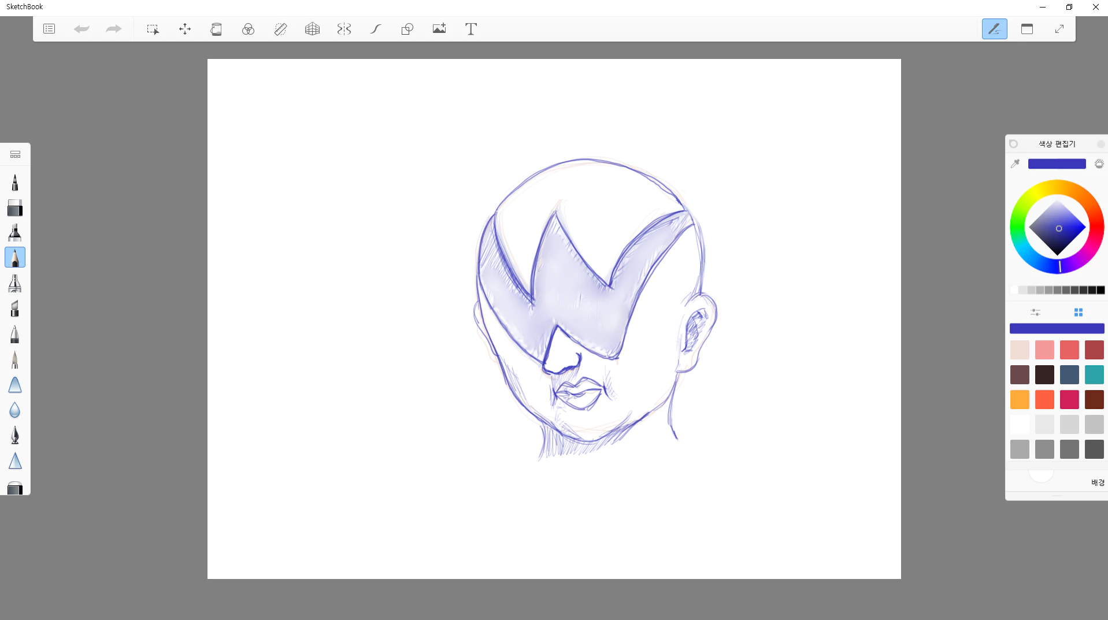Enable the Ruler guide tool

point(280,29)
